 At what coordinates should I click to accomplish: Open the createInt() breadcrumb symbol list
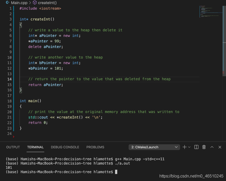tap(47, 3)
